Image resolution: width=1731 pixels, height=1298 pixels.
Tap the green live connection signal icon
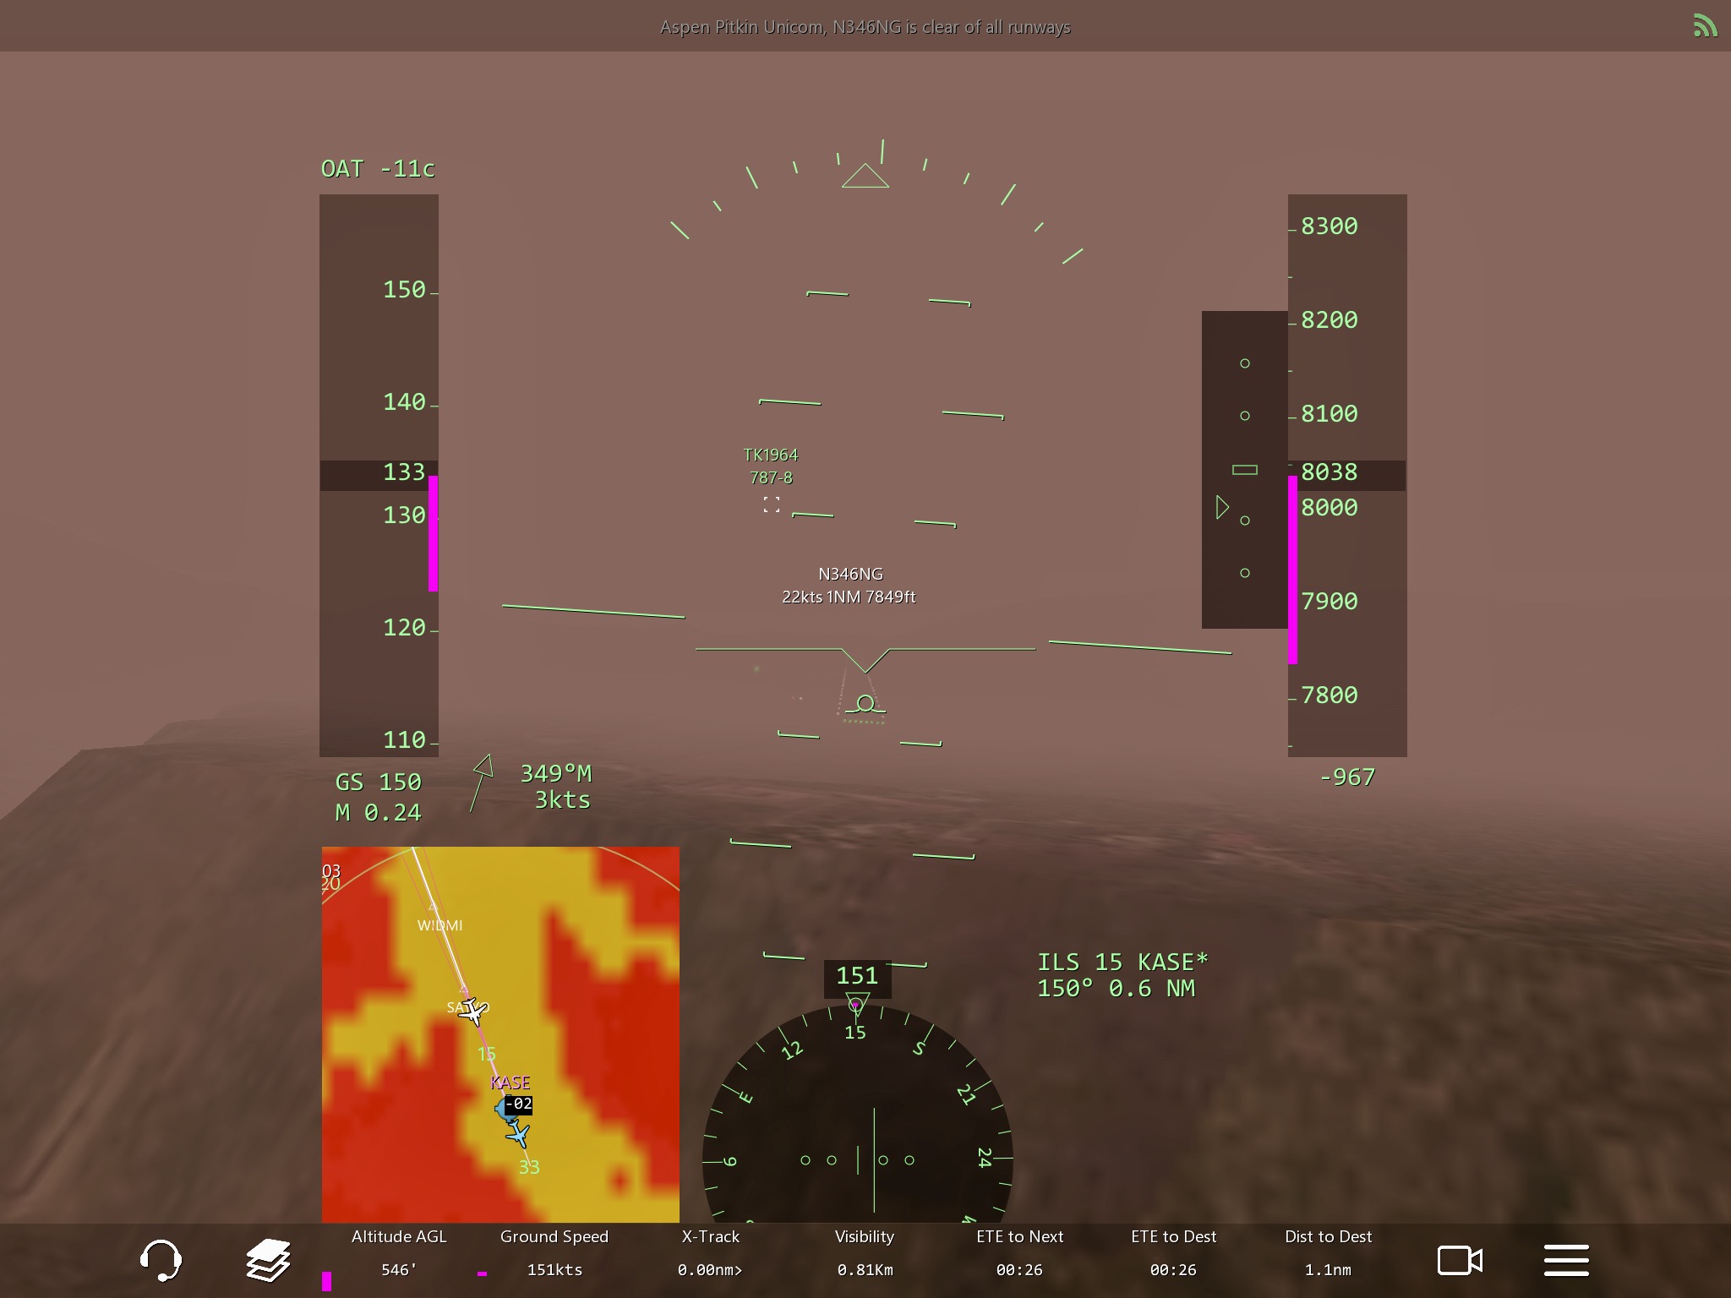(1705, 26)
